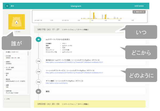Click 商品名 MACHIcafé ドリンク entry
The width and height of the screenshot is (160, 111).
click(15, 80)
